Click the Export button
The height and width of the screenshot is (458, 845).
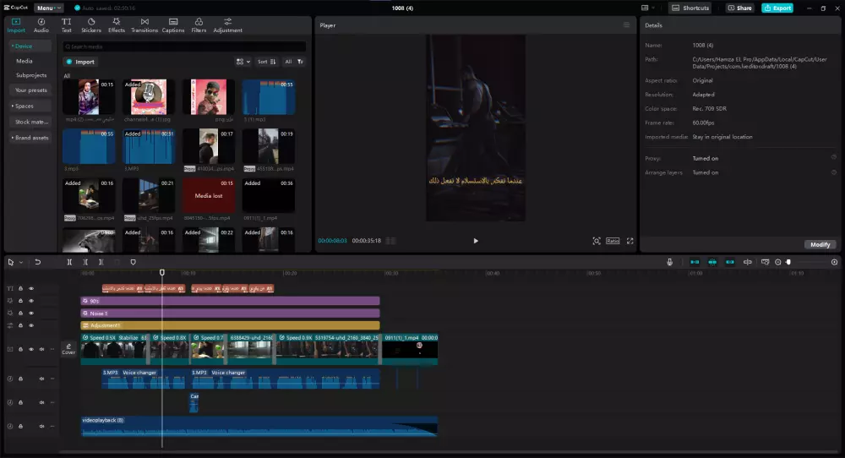coord(777,8)
